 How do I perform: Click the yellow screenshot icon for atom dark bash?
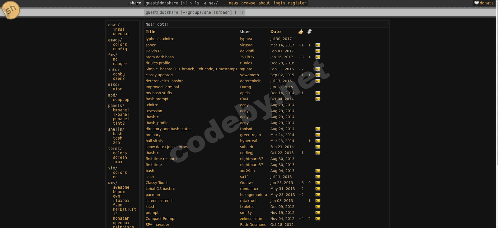(318, 57)
